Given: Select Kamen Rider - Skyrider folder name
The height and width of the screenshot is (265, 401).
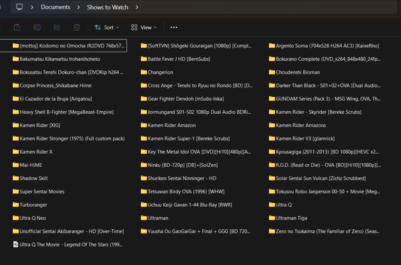Looking at the screenshot, I should click(319, 112).
